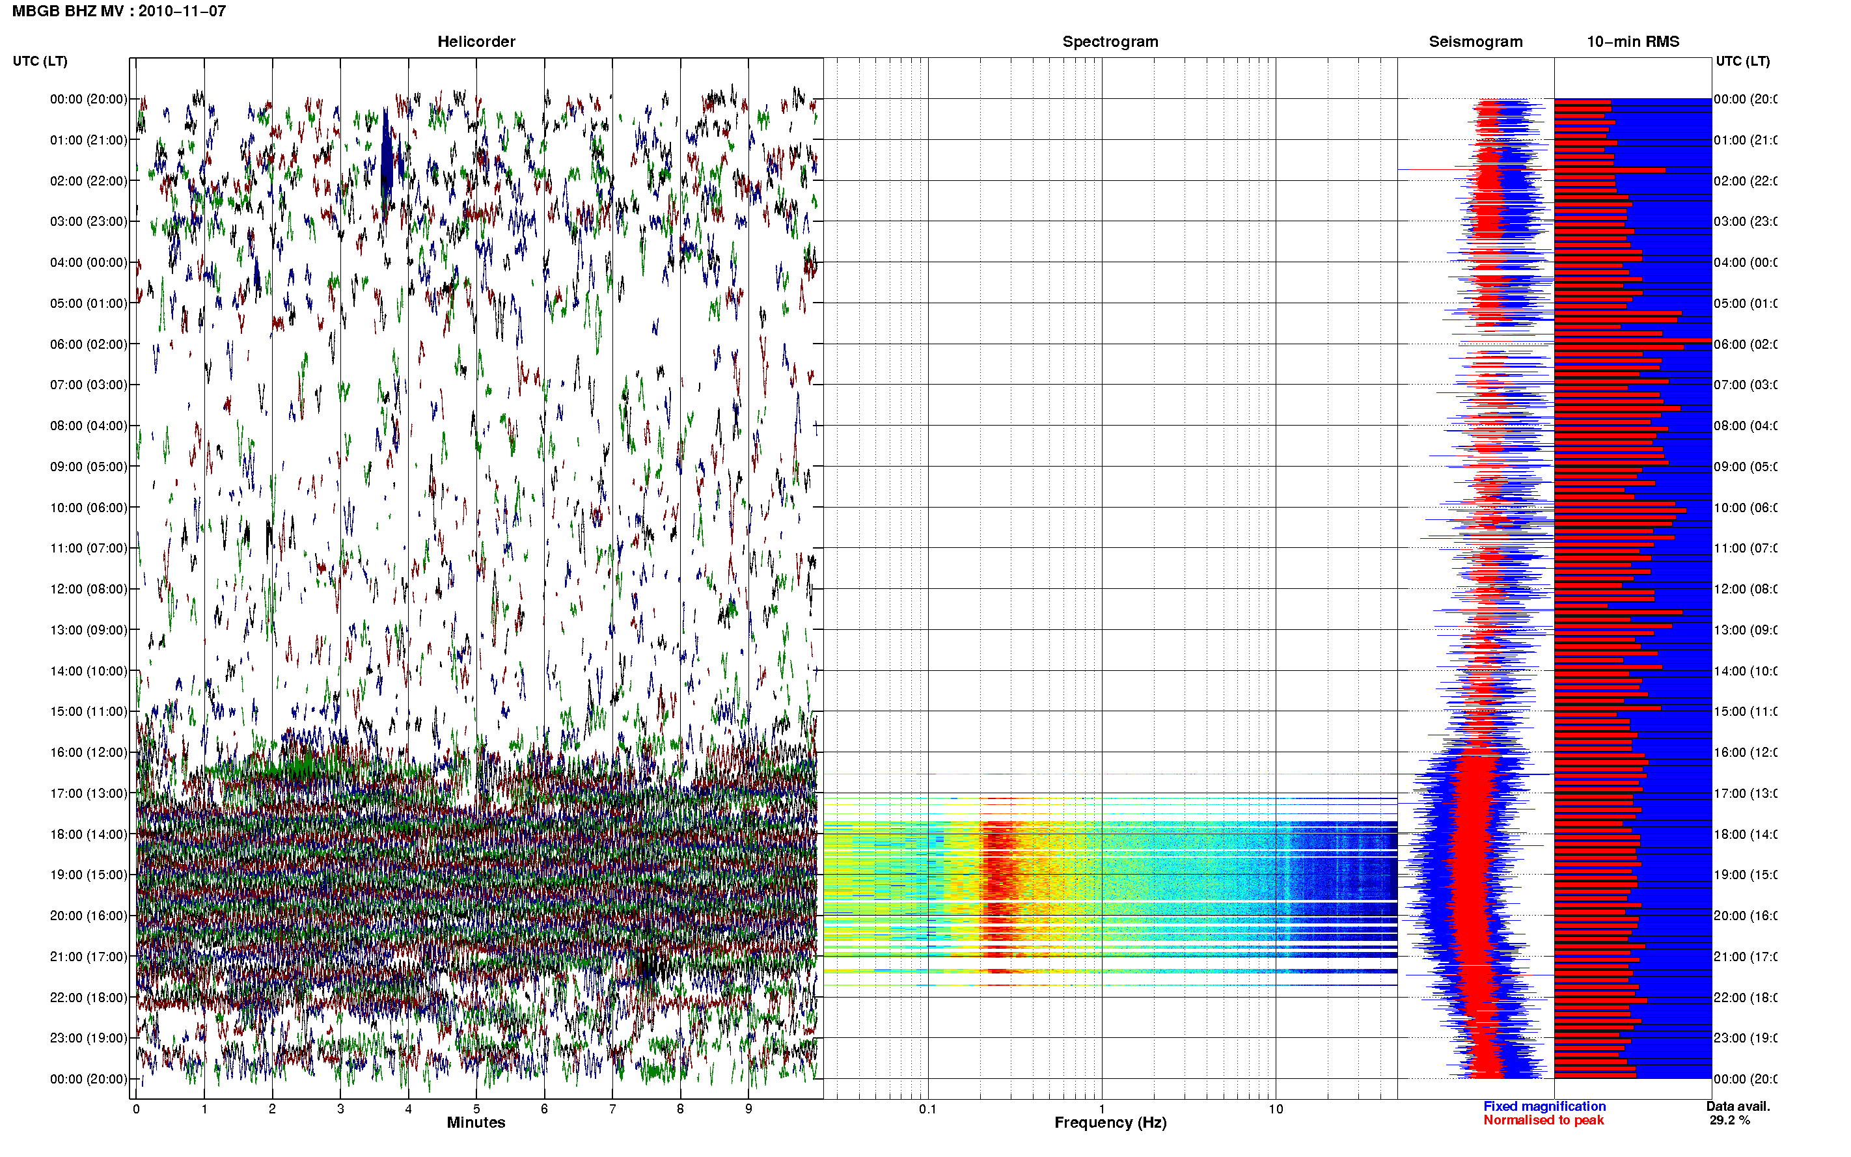Click the 'Normalised to peak' legend text
Image resolution: width=1851 pixels, height=1157 pixels.
(x=1543, y=1121)
